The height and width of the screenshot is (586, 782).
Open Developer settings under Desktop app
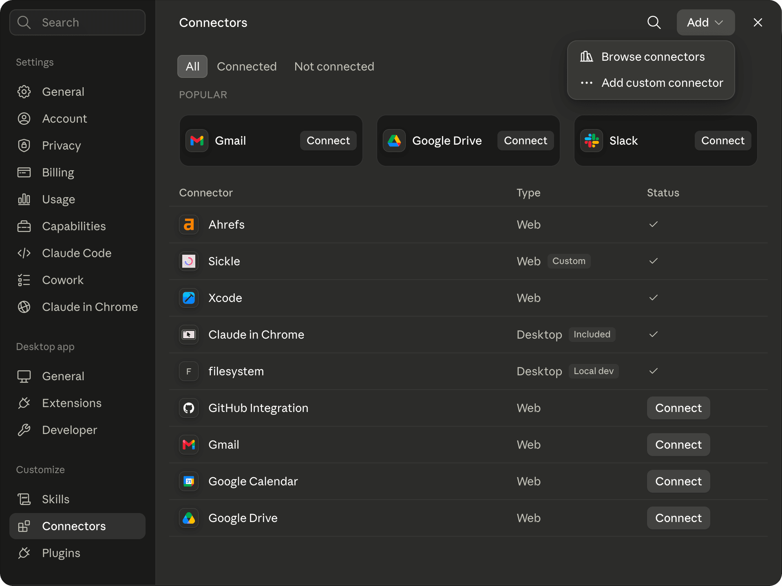click(77, 430)
